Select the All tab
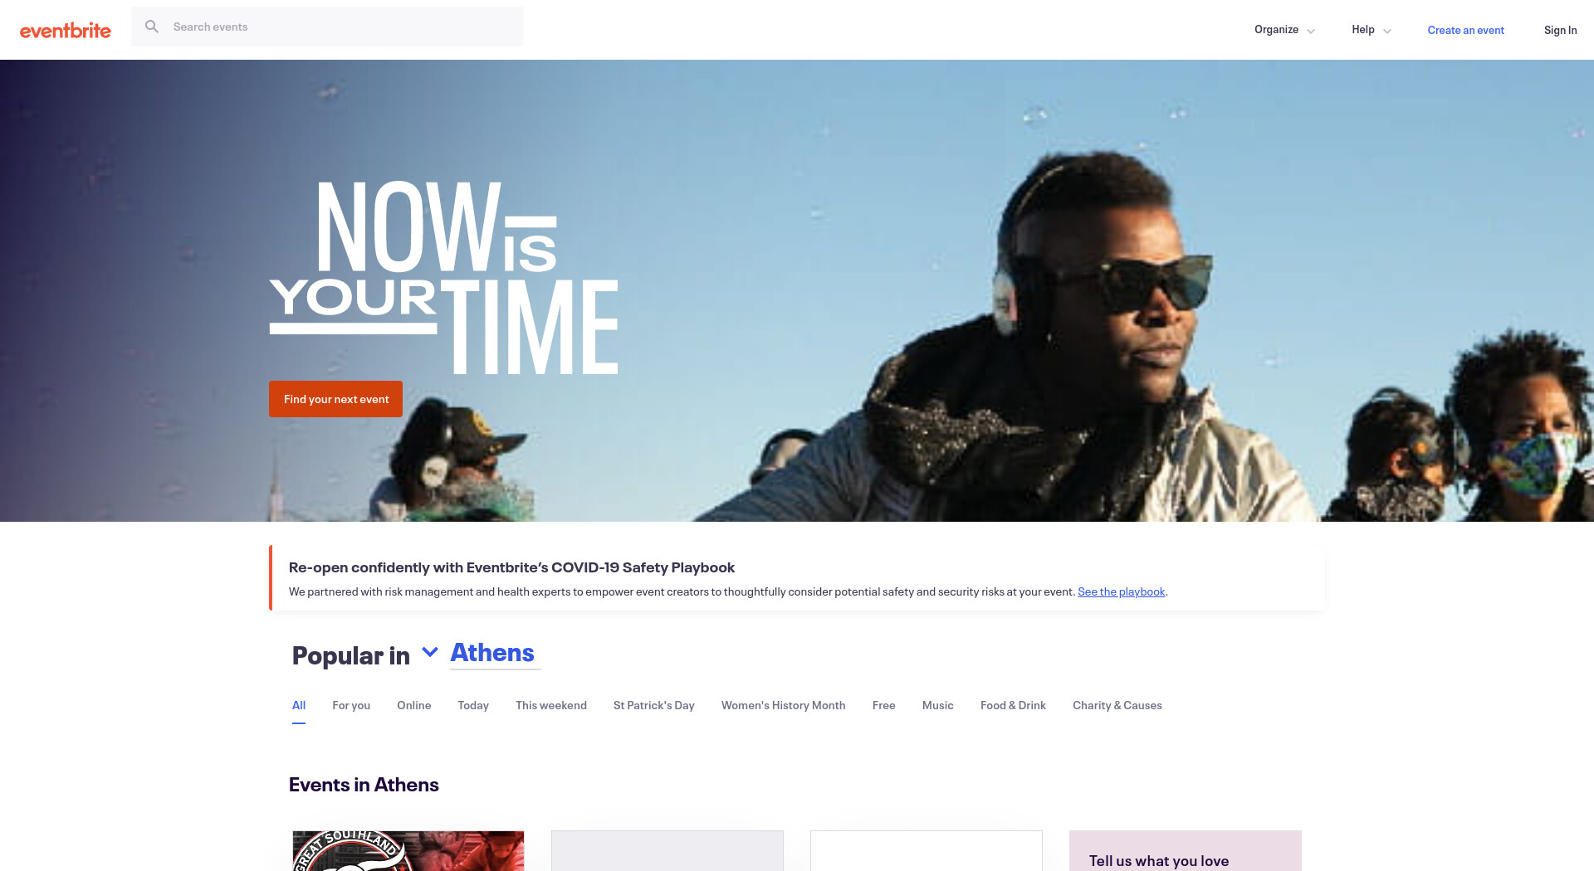The height and width of the screenshot is (871, 1594). point(299,705)
